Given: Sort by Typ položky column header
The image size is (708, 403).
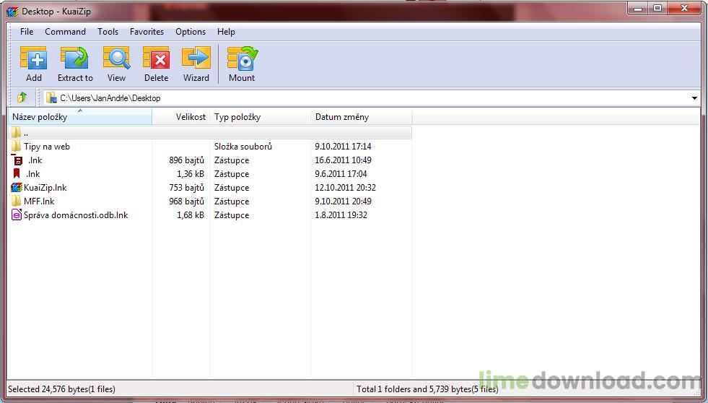Looking at the screenshot, I should tap(261, 117).
